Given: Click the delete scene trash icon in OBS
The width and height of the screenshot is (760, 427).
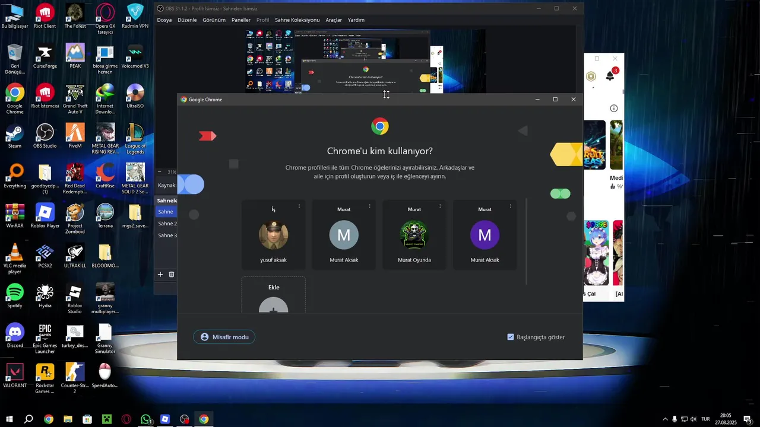Looking at the screenshot, I should pyautogui.click(x=172, y=275).
